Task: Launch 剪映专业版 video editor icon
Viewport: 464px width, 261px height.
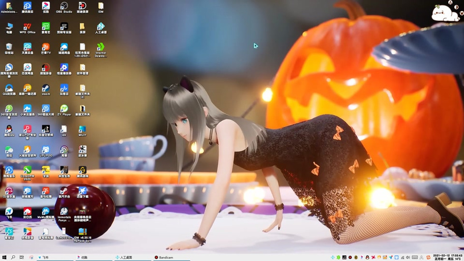Action: pyautogui.click(x=64, y=28)
